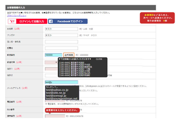Click the Facebook f logo icon
The height and width of the screenshot is (121, 180).
[51, 21]
